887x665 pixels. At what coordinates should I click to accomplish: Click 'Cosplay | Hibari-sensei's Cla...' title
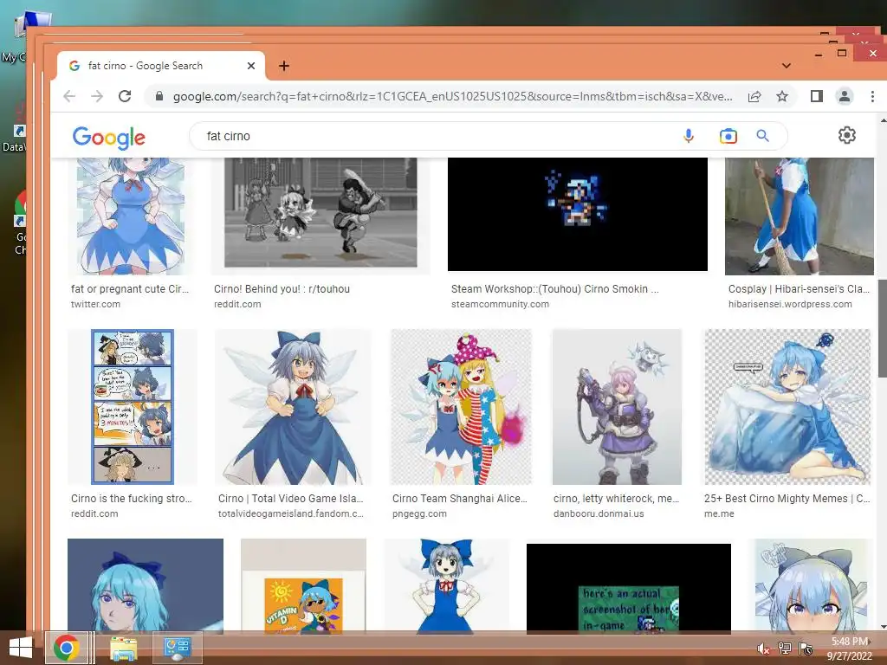coord(799,289)
